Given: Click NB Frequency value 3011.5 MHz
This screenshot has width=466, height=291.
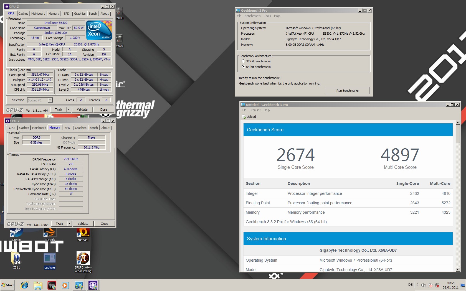Looking at the screenshot, I should tap(92, 147).
